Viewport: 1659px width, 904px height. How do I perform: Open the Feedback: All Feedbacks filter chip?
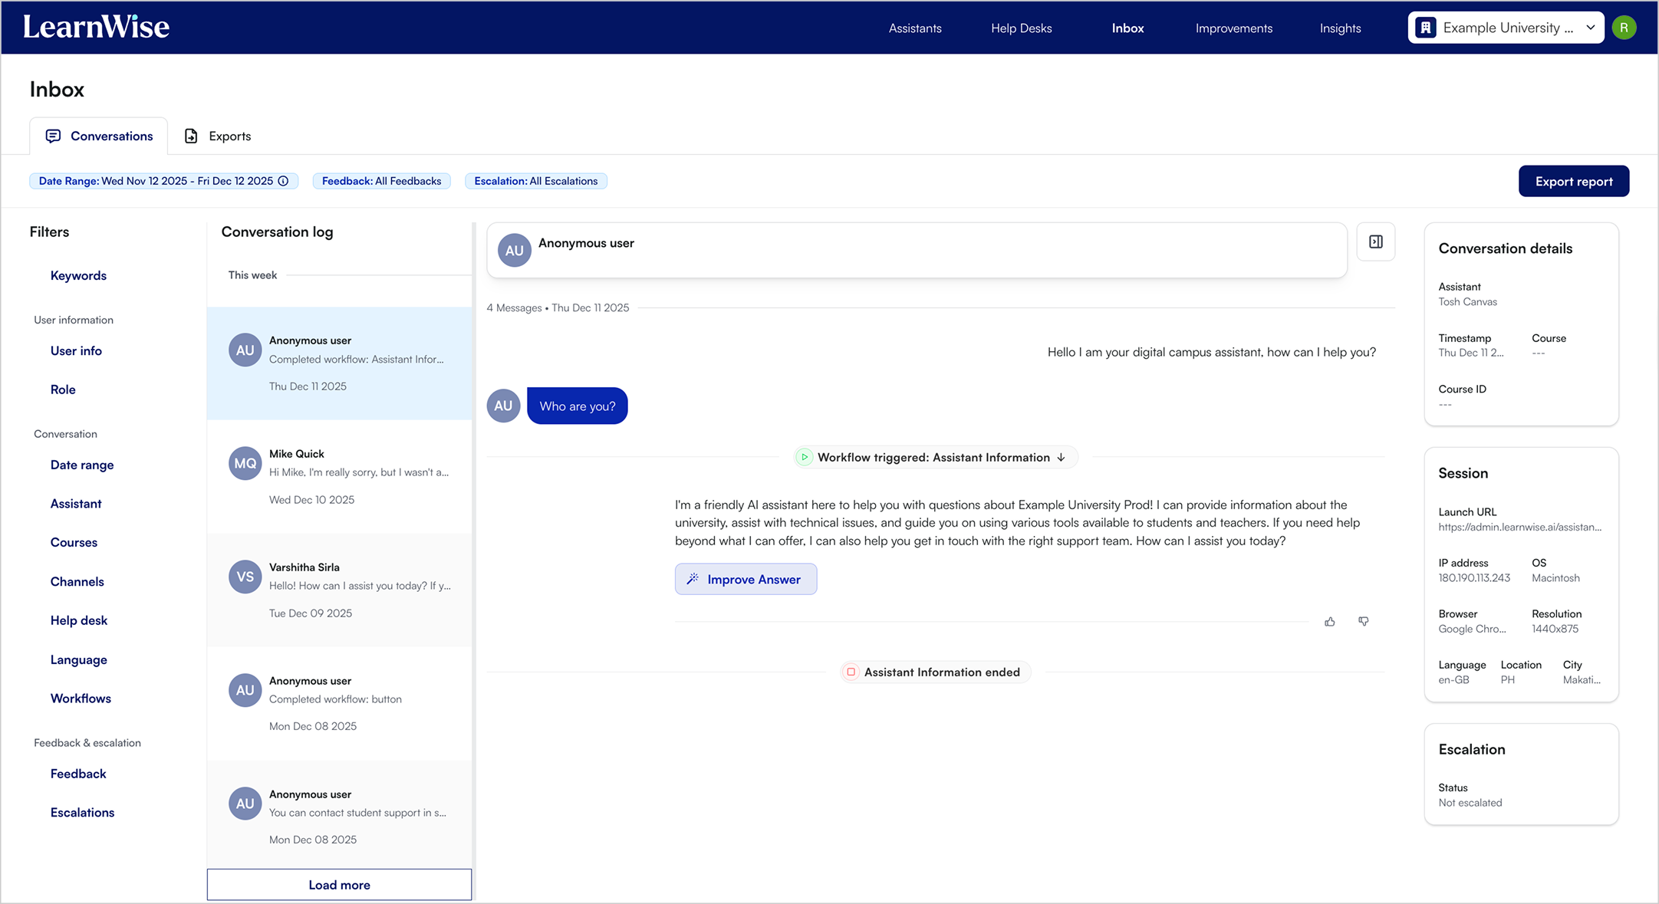coord(381,181)
